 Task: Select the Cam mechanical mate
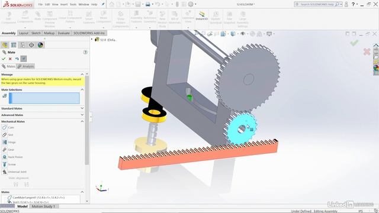pos(8,128)
